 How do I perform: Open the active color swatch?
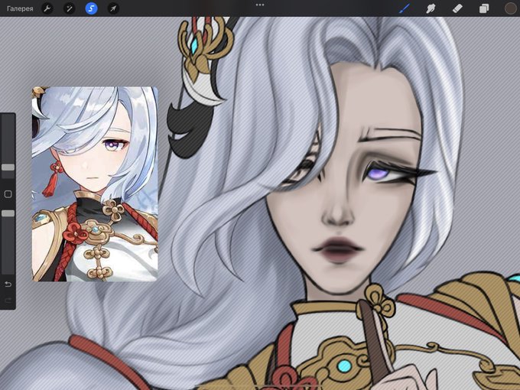[510, 8]
